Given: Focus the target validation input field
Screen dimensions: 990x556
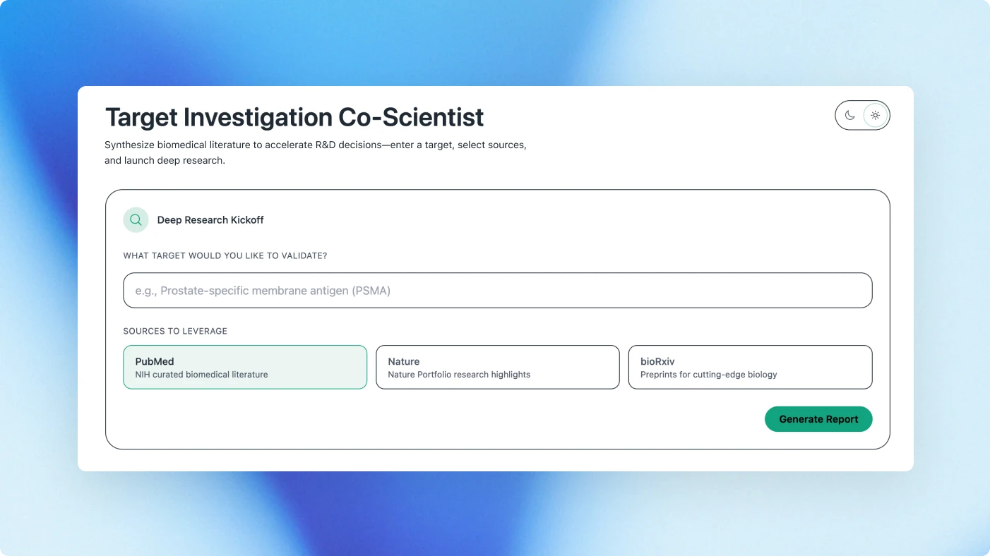Looking at the screenshot, I should point(497,290).
